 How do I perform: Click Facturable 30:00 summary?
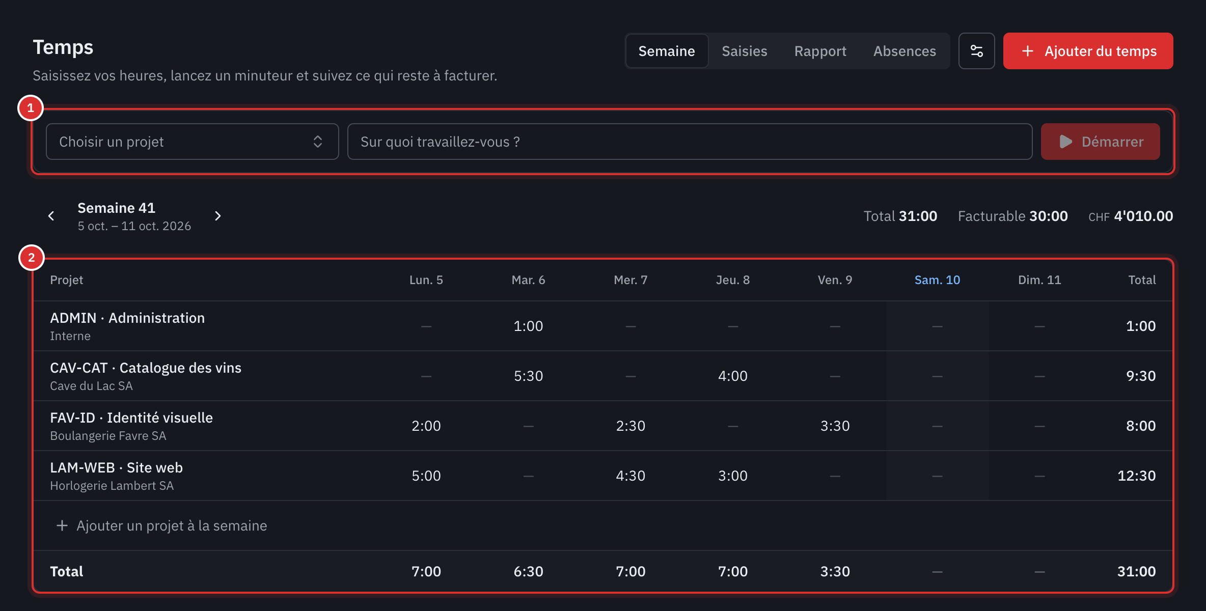[x=1012, y=216]
